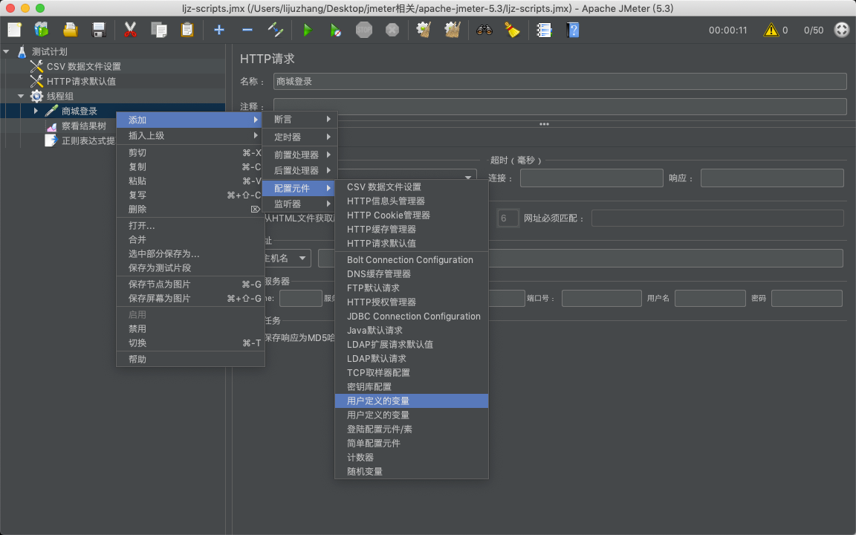Choose 帮助 from context menu

pos(190,359)
